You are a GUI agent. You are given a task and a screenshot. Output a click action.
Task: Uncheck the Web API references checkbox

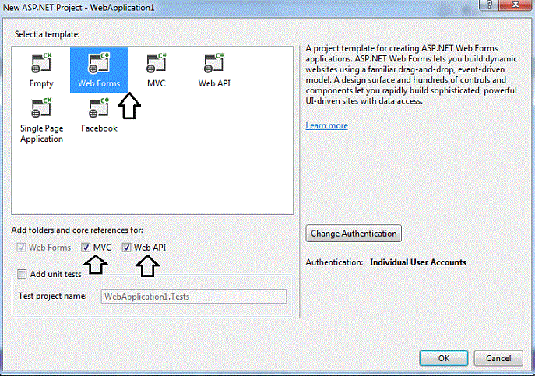click(127, 248)
